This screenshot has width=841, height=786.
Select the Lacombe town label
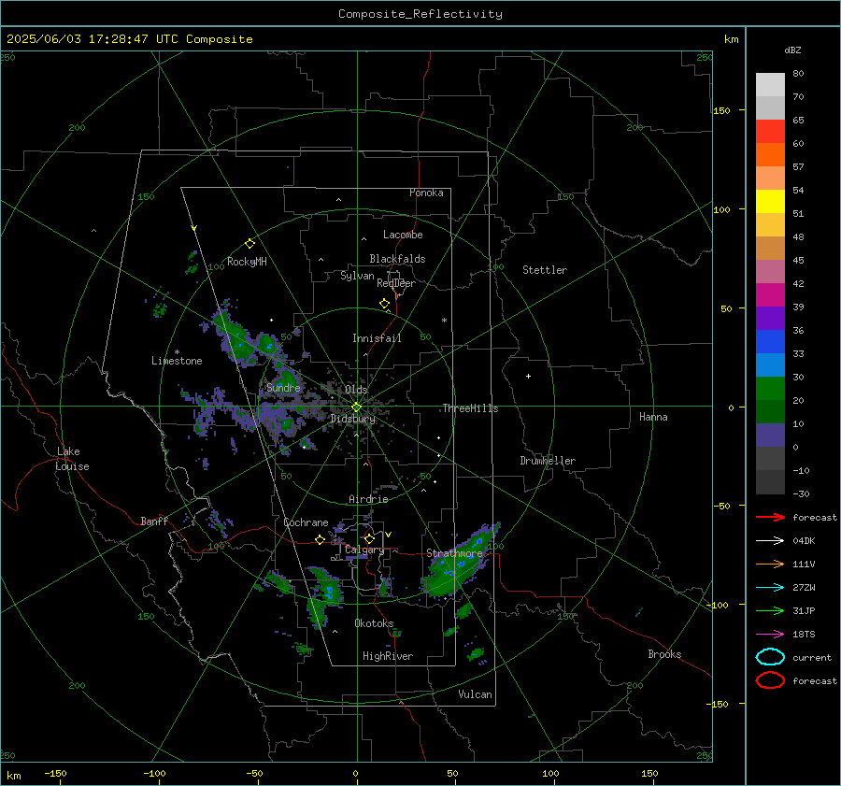[x=403, y=235]
